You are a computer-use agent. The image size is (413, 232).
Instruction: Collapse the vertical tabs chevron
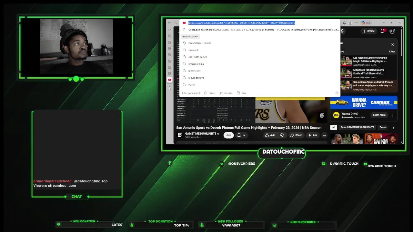(x=170, y=30)
